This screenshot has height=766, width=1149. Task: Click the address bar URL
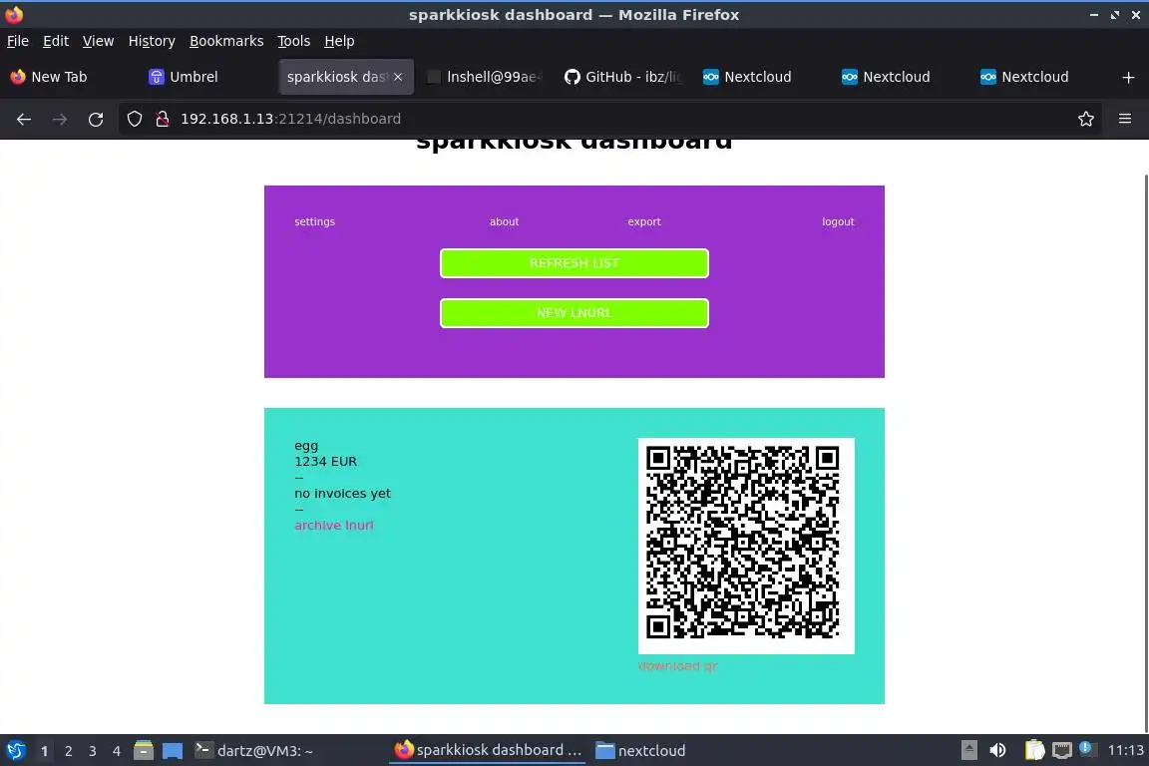click(290, 119)
